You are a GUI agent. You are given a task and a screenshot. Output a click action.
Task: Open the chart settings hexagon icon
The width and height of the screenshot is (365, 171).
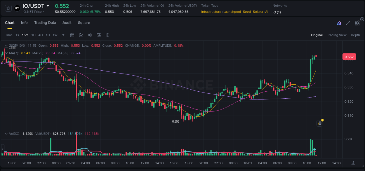107,35
